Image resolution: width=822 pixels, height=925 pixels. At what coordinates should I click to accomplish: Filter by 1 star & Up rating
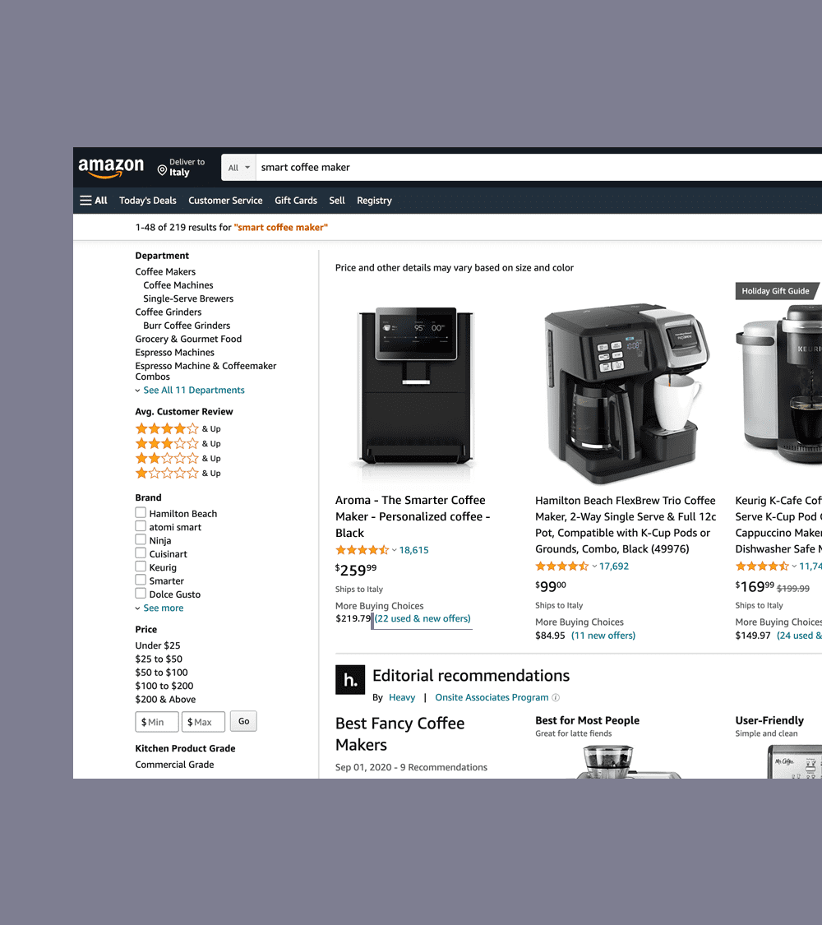pyautogui.click(x=178, y=473)
